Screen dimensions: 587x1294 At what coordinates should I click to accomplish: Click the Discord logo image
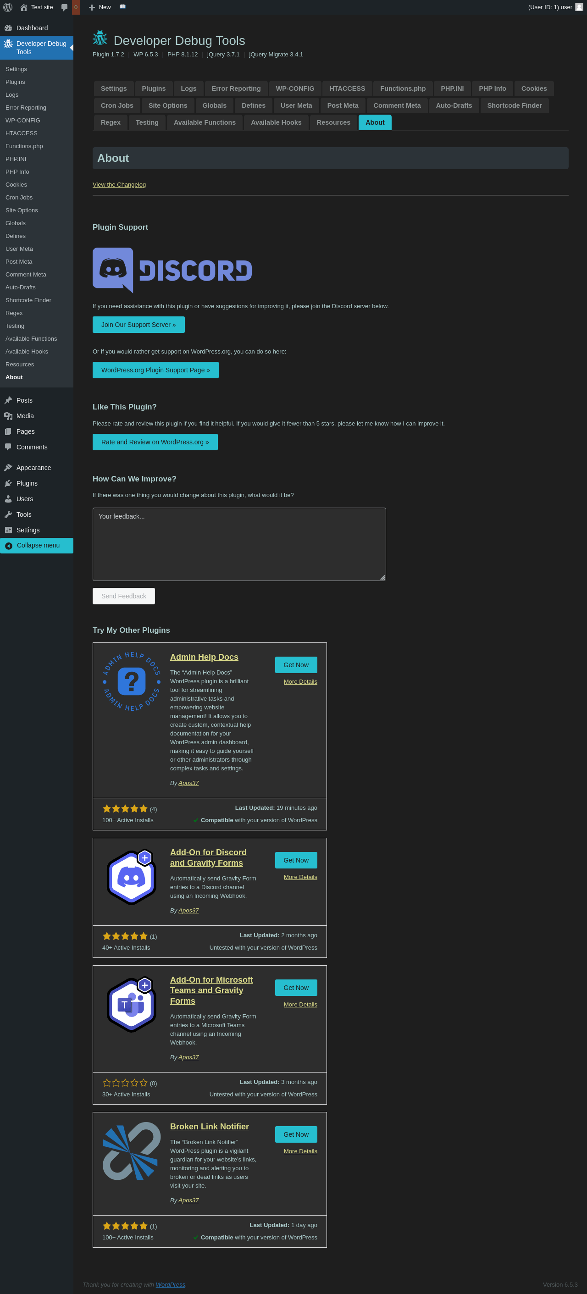tap(172, 270)
